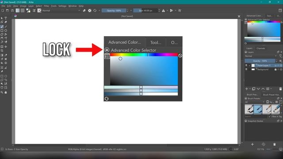The image size is (283, 159).
Task: Open the brush editor settings icon
Action: (x=34, y=11)
